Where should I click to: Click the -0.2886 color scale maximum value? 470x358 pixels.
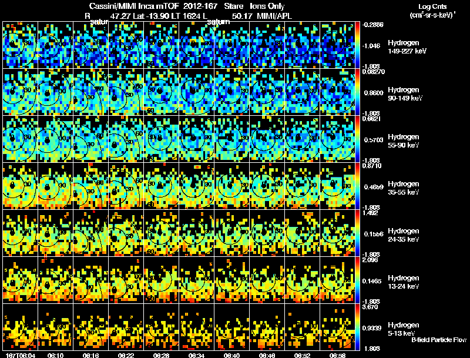point(373,25)
